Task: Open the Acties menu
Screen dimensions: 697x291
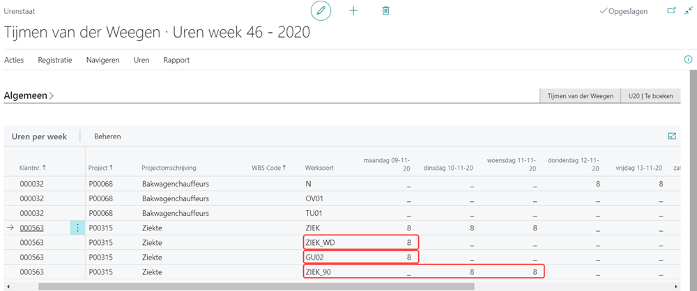Action: click(x=14, y=60)
